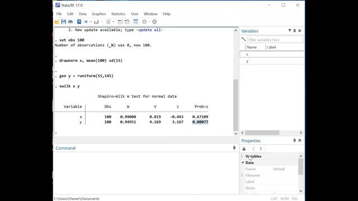Click the 0.67109 Prob>z value
358x201 pixels.
point(200,117)
